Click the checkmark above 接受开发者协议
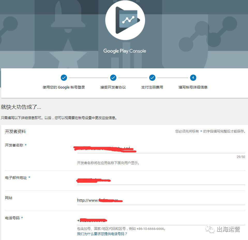This screenshot has width=248, height=240. (x=113, y=78)
